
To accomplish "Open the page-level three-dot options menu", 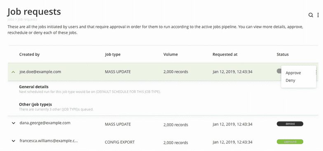I will tap(318, 15).
